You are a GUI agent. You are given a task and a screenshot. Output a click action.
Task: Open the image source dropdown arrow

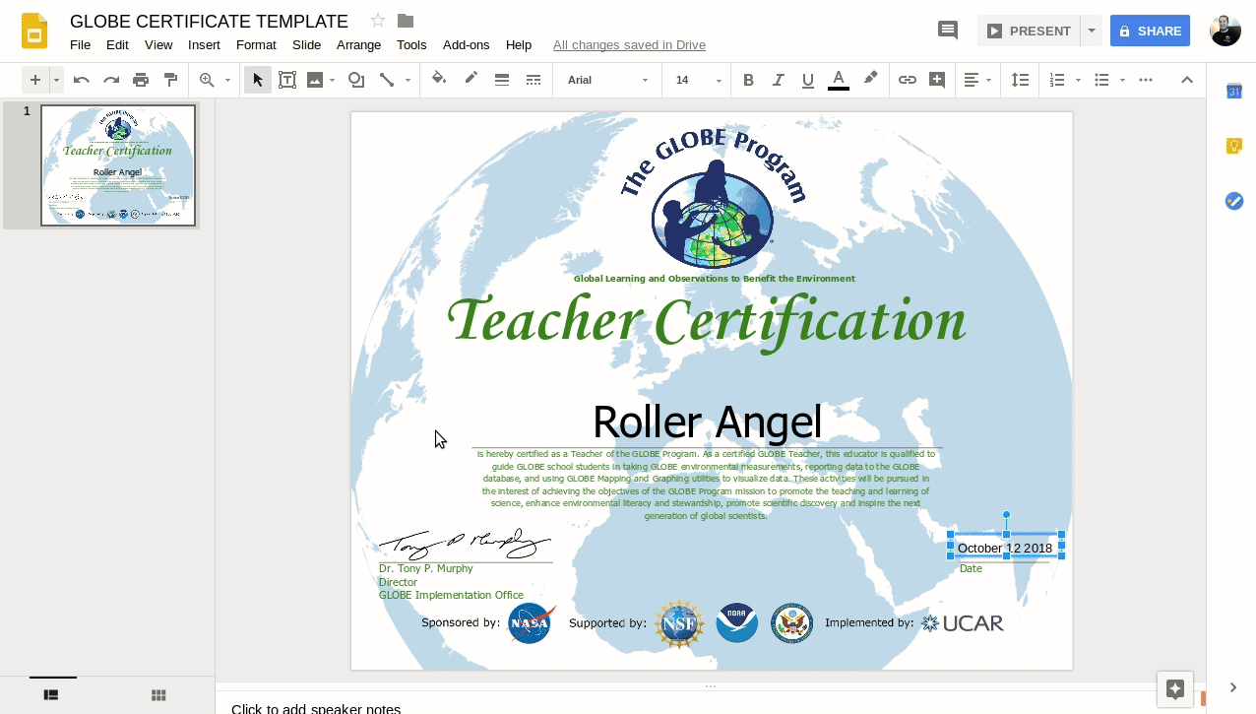(x=332, y=80)
